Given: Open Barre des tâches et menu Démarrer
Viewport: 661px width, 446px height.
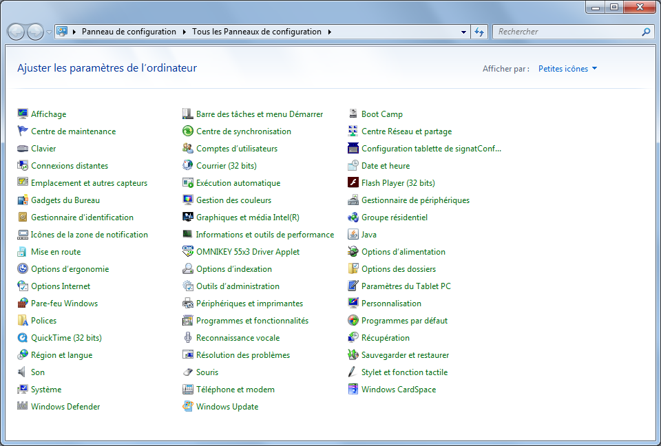Looking at the screenshot, I should pyautogui.click(x=260, y=114).
